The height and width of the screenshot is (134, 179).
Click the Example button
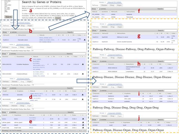point(58,18)
